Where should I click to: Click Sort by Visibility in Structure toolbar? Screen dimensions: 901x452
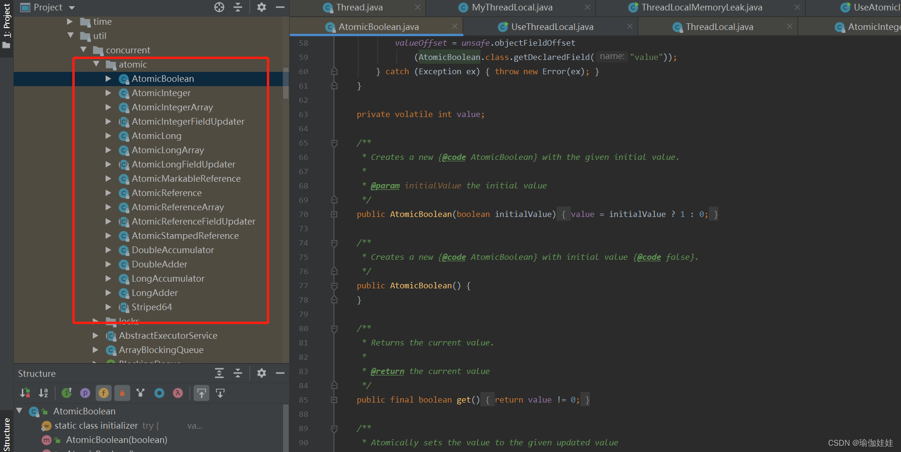tap(25, 393)
